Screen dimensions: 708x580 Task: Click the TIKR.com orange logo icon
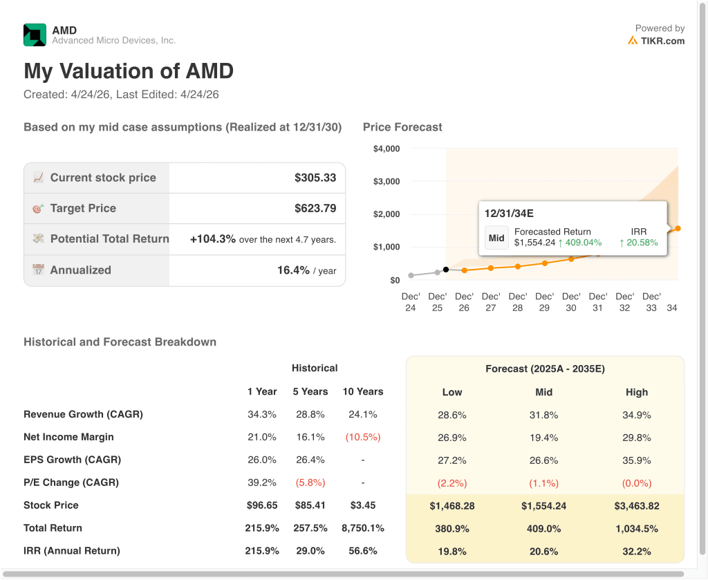[633, 41]
